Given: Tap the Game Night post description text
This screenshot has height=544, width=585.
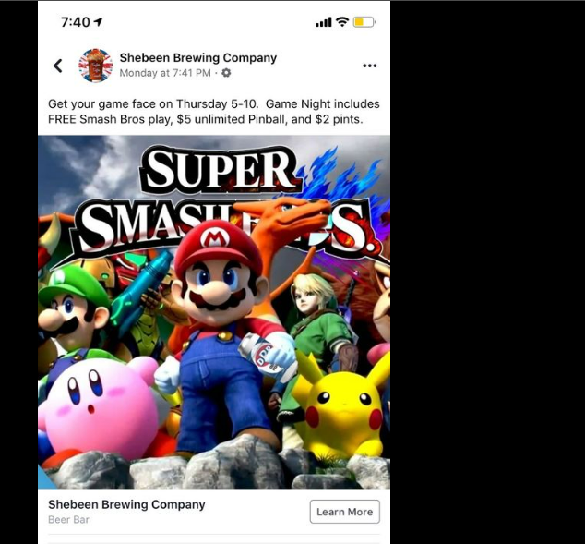Looking at the screenshot, I should click(x=214, y=111).
